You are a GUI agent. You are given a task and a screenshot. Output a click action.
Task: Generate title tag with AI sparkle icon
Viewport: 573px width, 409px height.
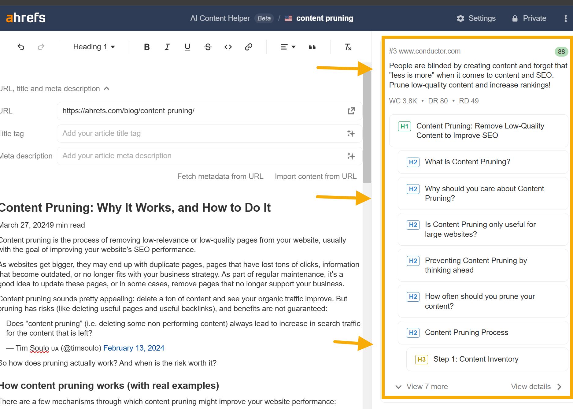pos(351,133)
